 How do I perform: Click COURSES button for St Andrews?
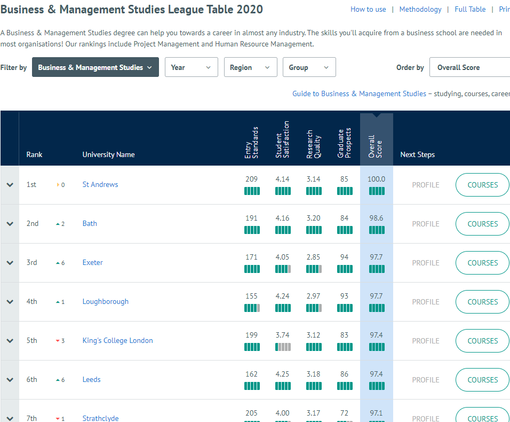(482, 185)
